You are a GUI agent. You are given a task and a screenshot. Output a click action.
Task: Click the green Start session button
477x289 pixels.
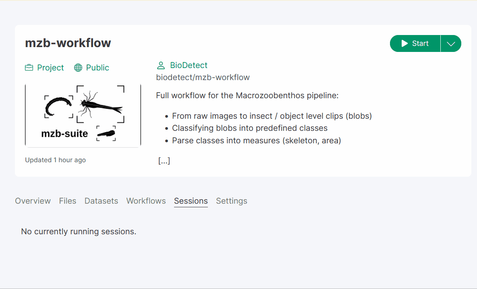pos(415,43)
